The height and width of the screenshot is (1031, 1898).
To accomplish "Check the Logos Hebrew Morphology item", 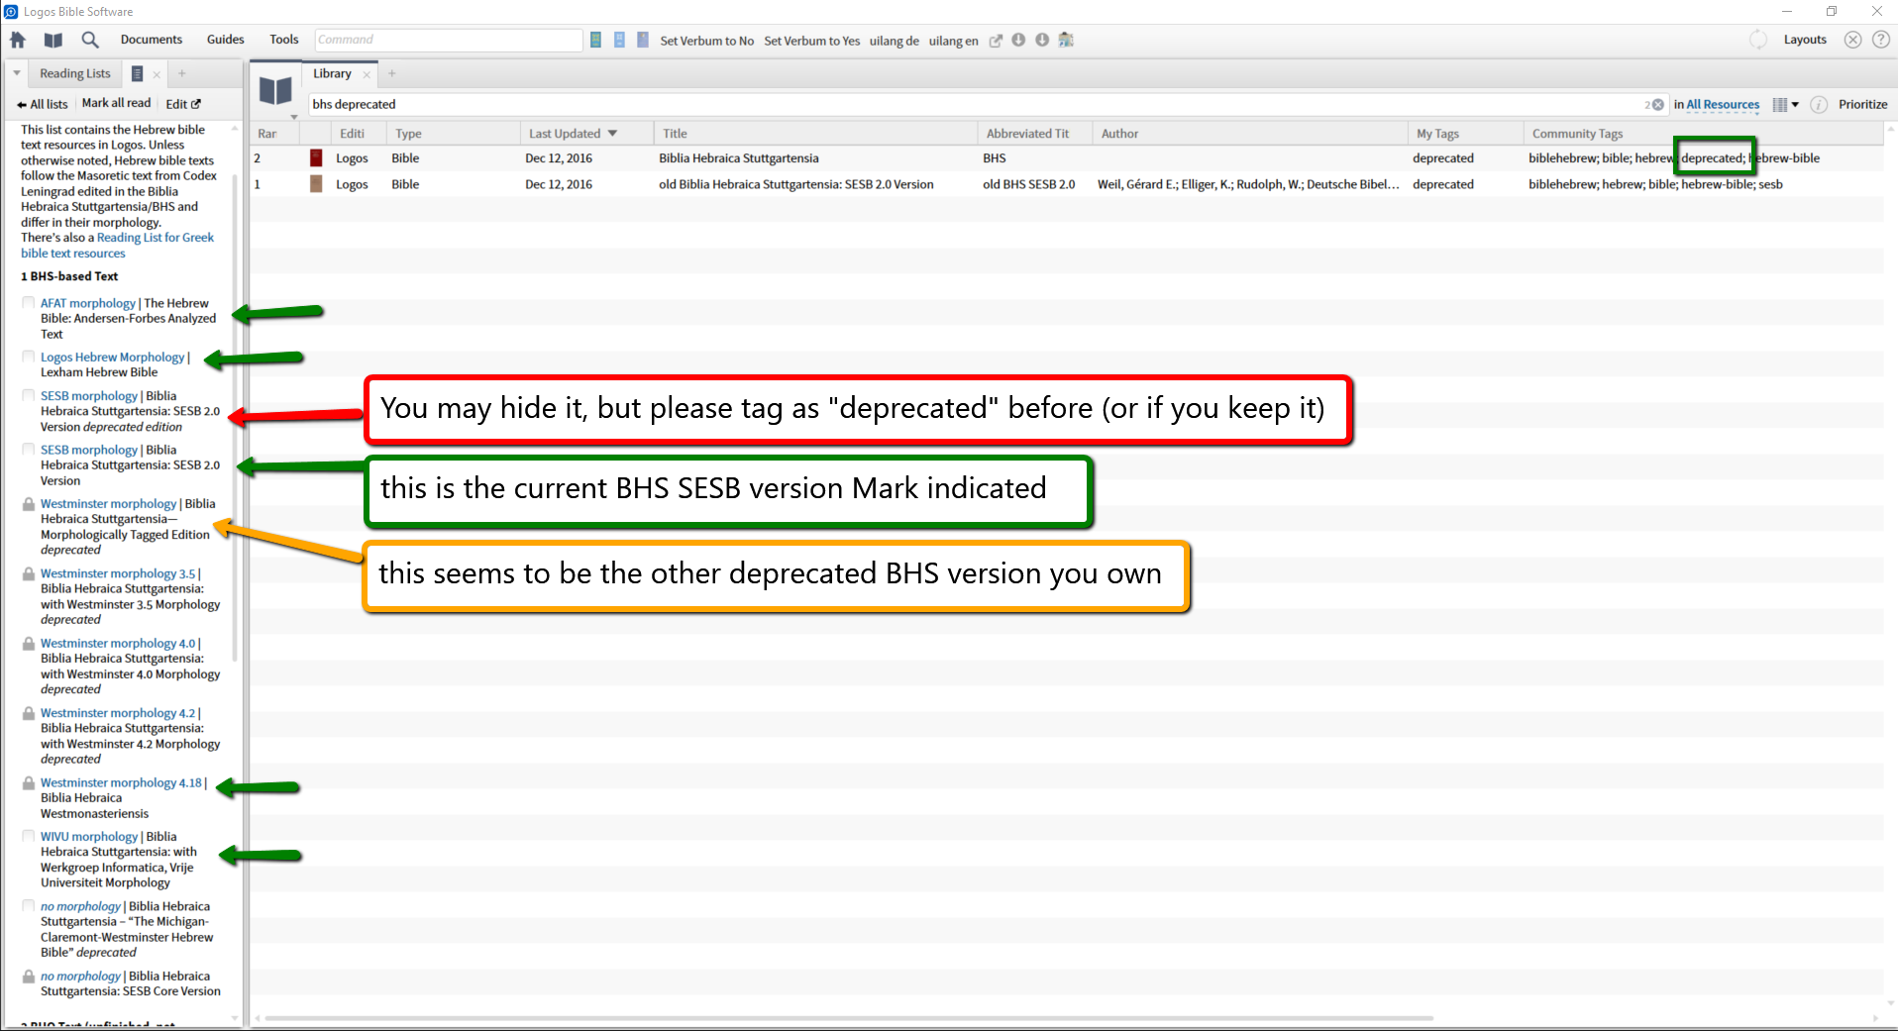I will (29, 357).
